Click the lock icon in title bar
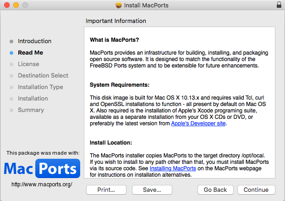285x201 pixels. (x=279, y=5)
